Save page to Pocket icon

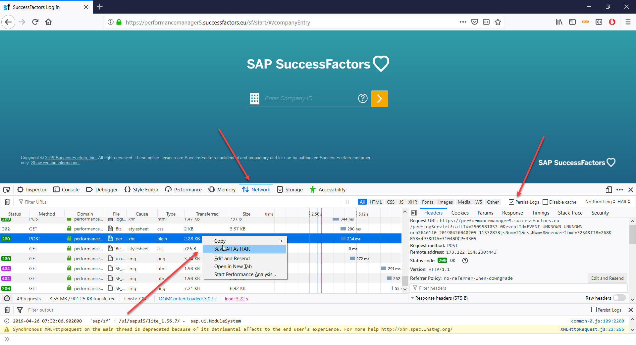coord(475,22)
